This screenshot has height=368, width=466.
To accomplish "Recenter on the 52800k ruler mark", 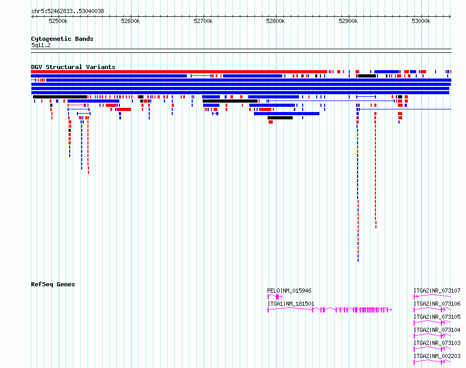I will click(275, 21).
